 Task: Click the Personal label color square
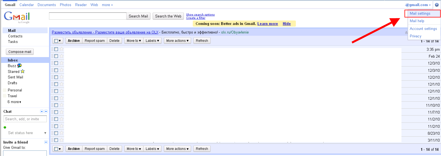[4, 90]
